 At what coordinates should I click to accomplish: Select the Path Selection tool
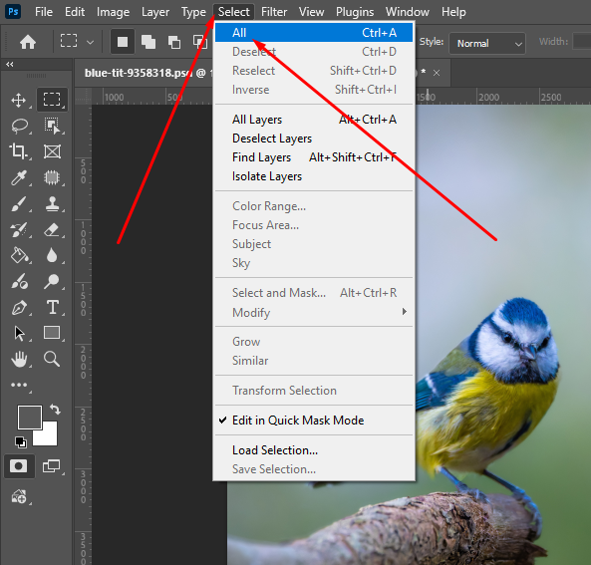pos(19,334)
